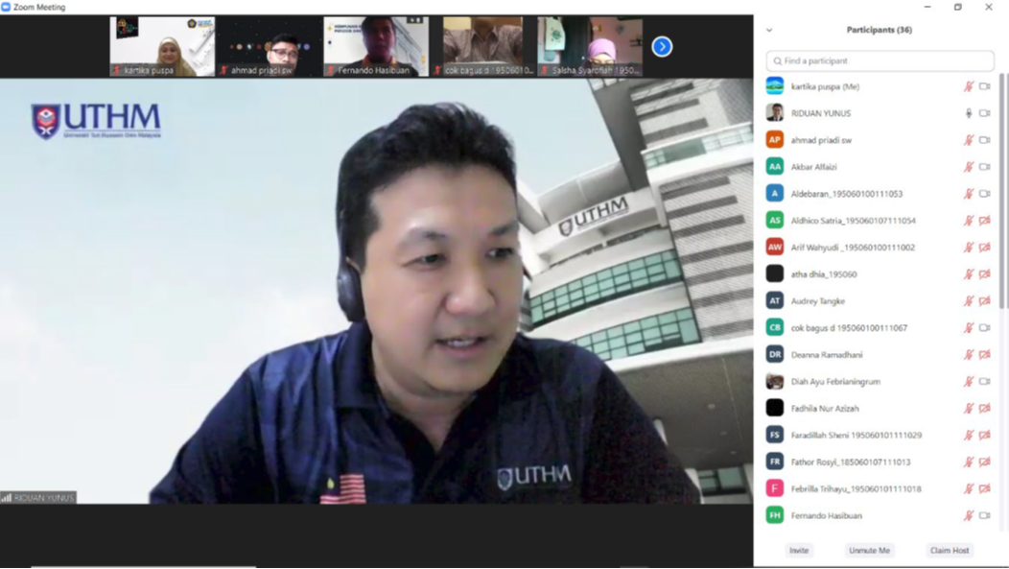1009x569 pixels.
Task: Show next video thumbnails with the blue arrow
Action: pos(662,46)
